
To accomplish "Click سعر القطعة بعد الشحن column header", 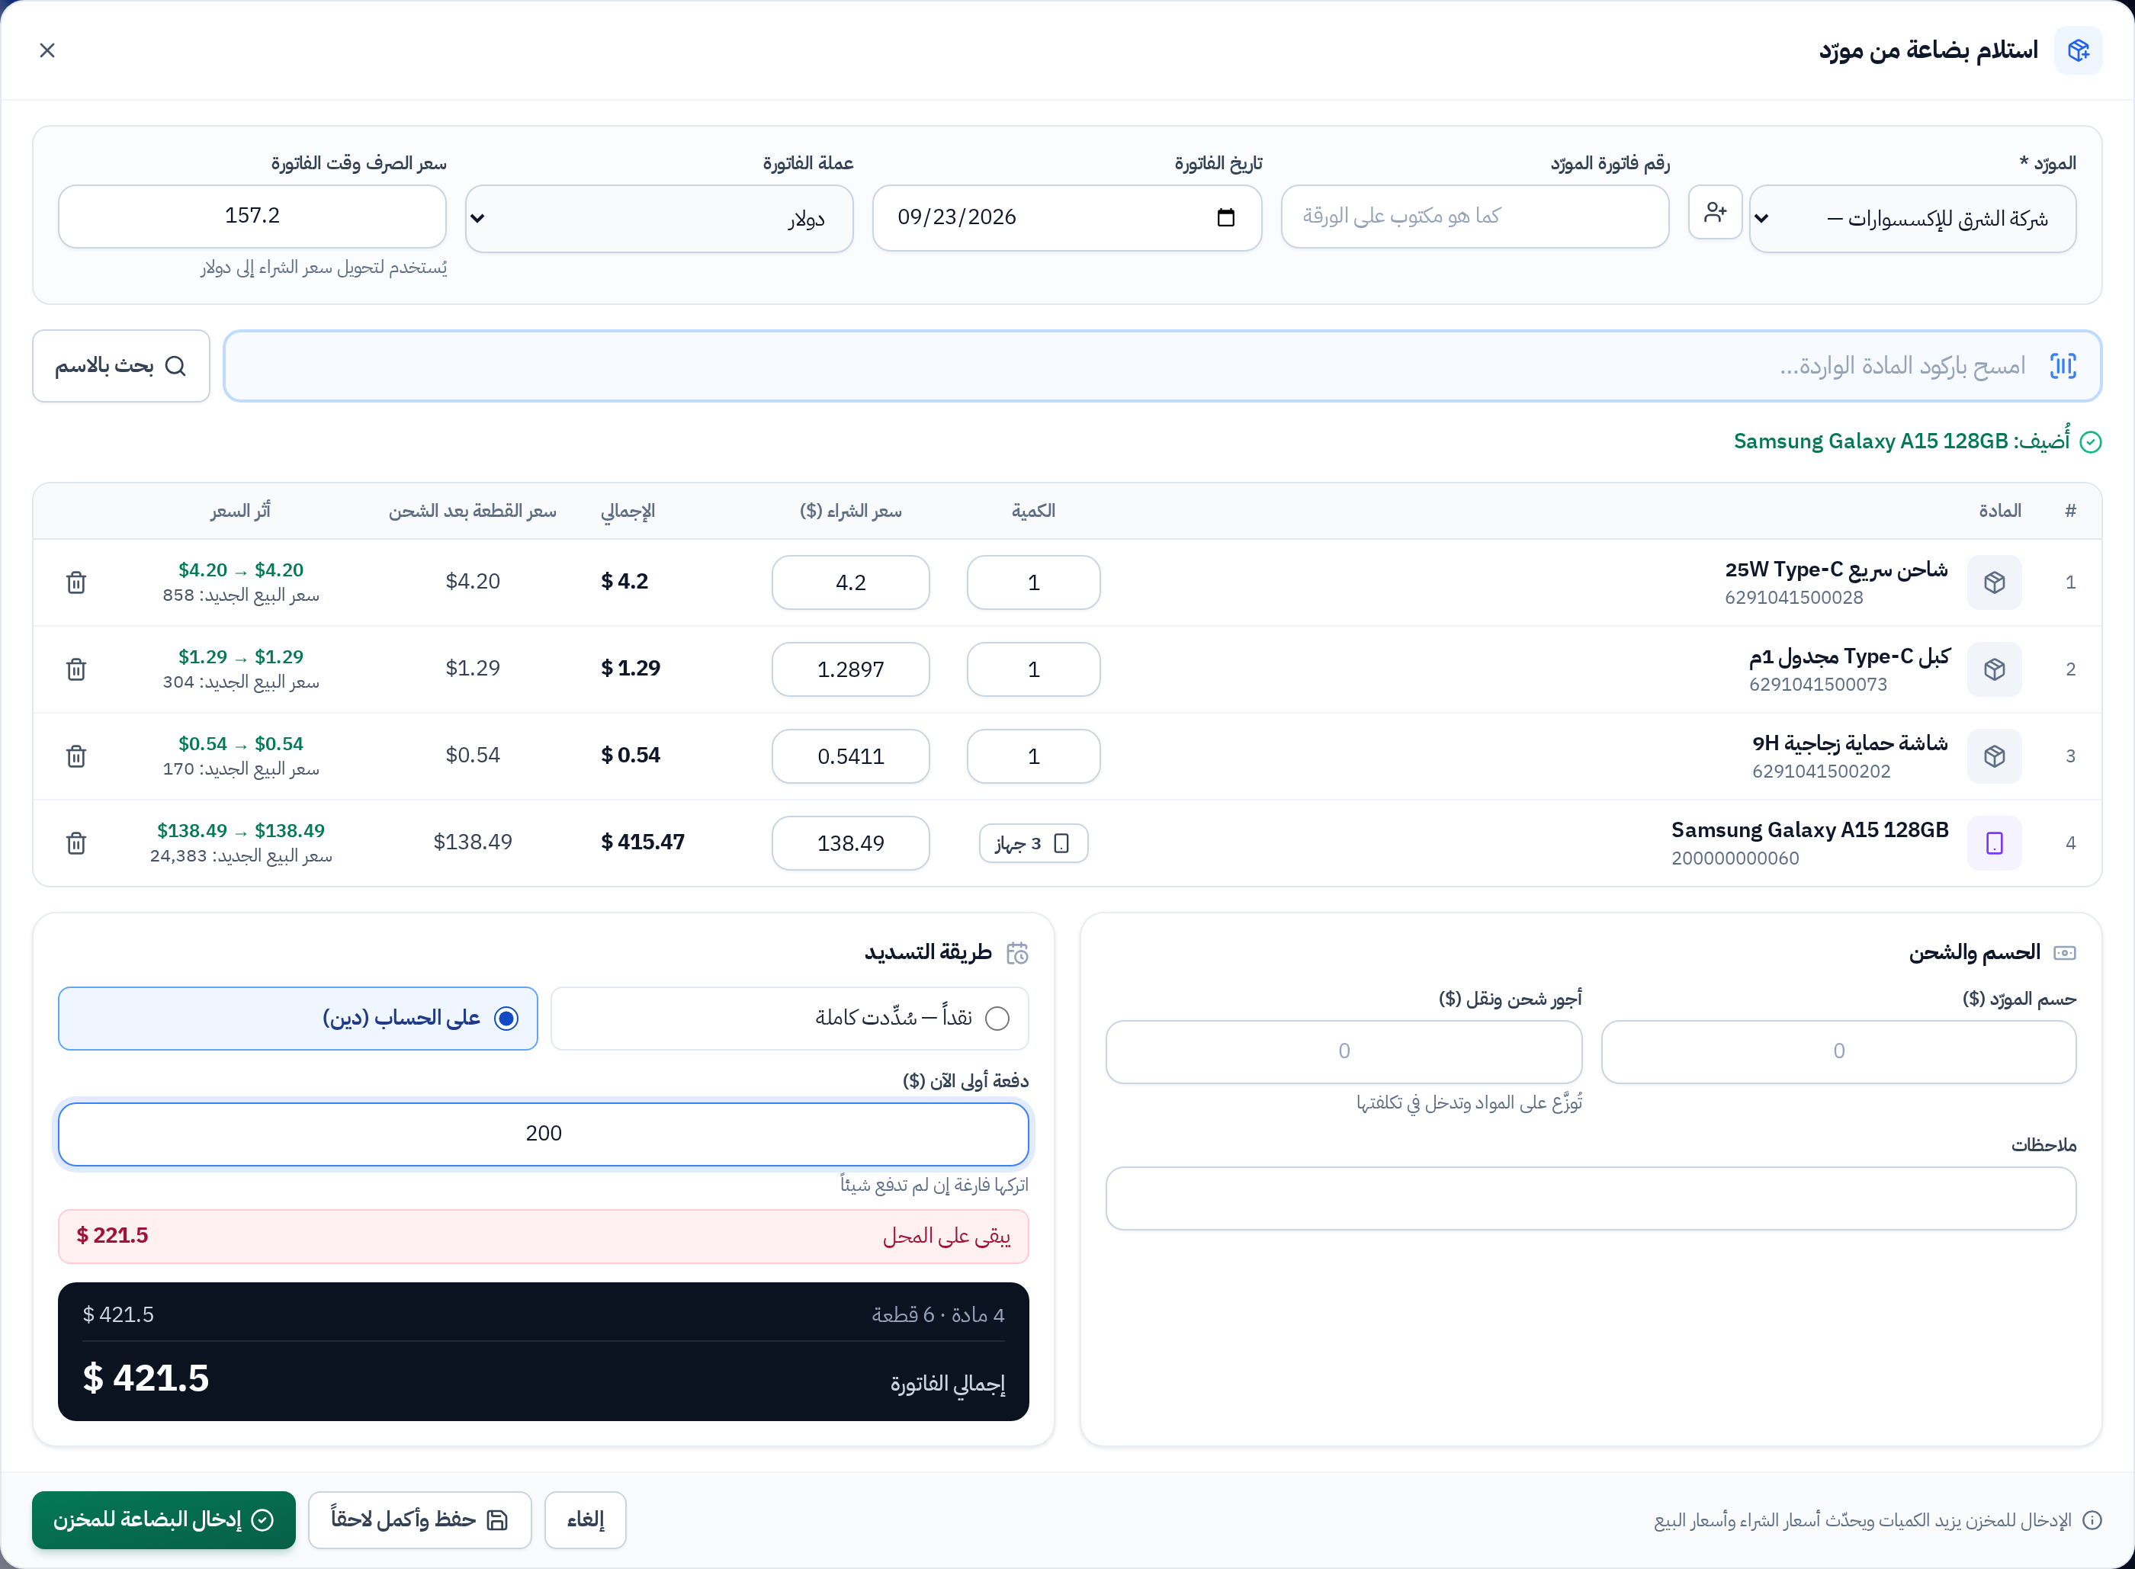I will [473, 511].
